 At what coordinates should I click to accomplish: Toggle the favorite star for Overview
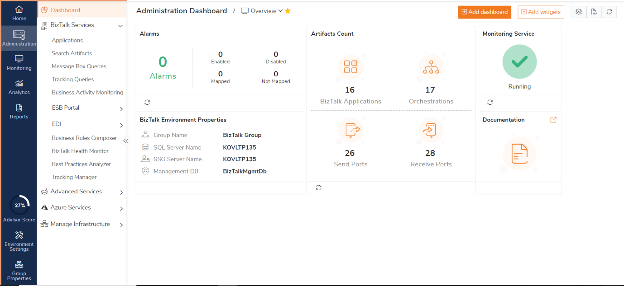coord(288,11)
